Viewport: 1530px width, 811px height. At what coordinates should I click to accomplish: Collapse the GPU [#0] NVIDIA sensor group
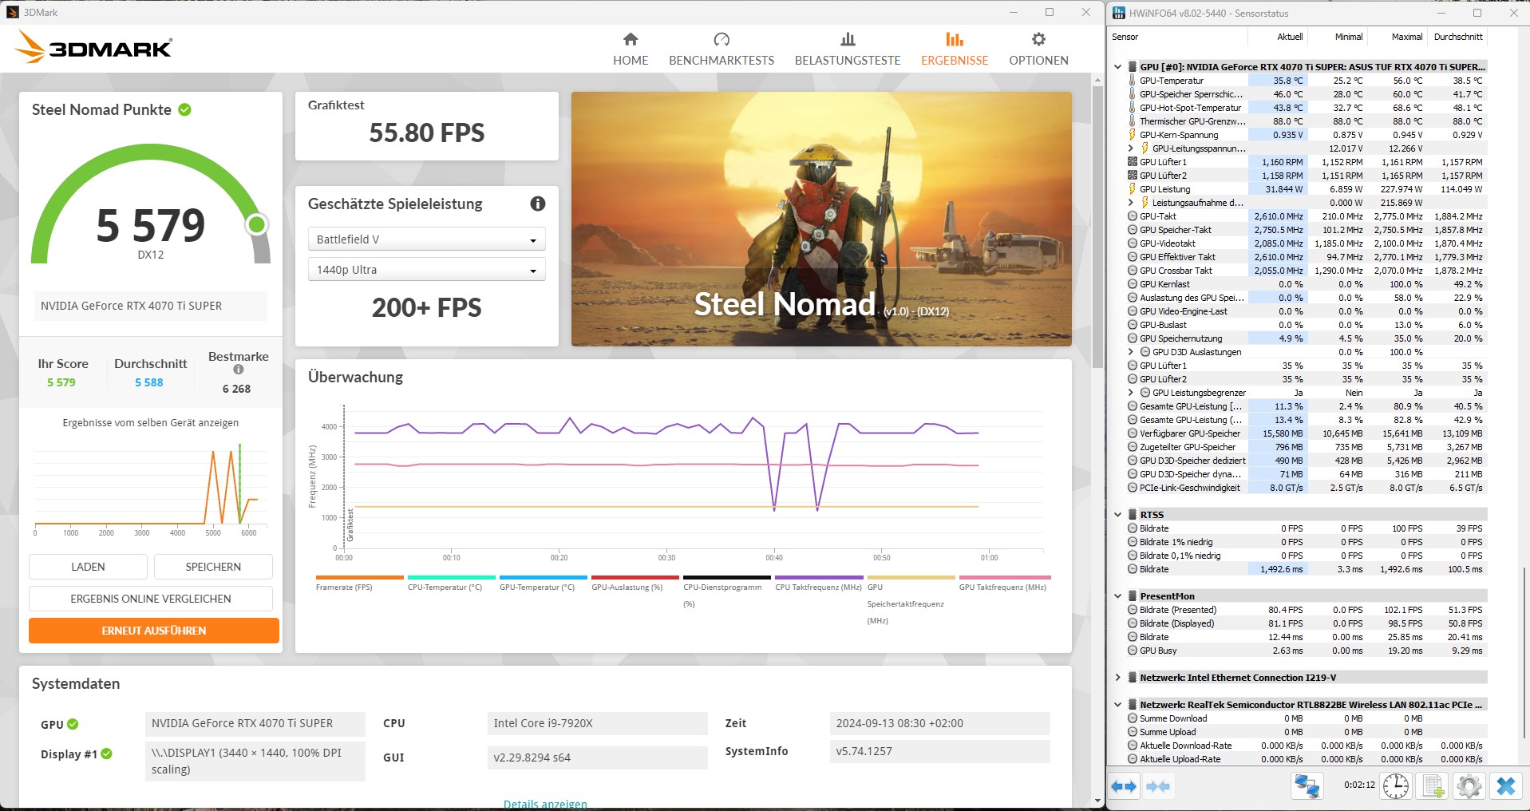coord(1117,67)
